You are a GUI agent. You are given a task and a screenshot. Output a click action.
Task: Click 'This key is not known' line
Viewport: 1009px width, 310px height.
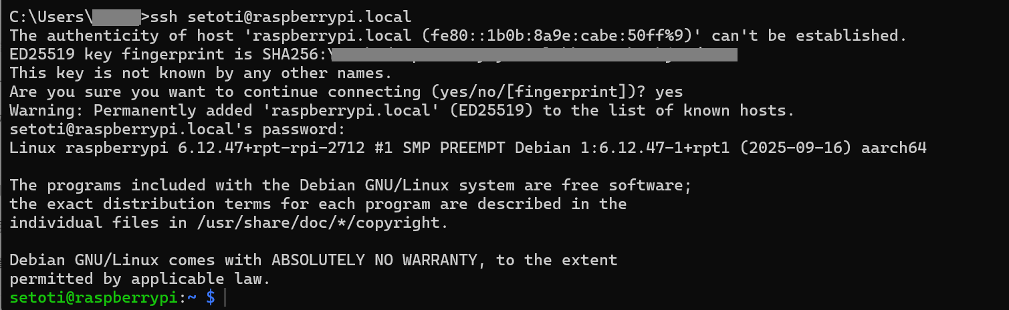pyautogui.click(x=201, y=72)
